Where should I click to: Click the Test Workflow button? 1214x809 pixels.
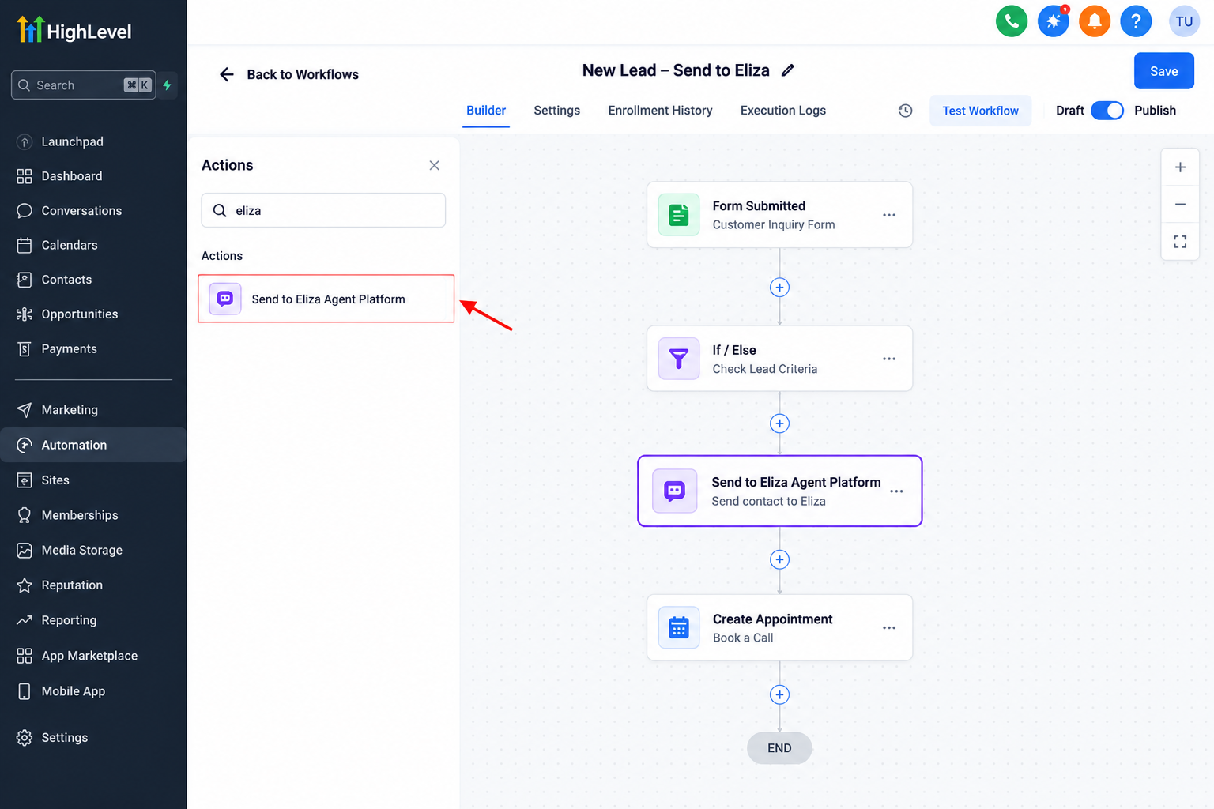[x=980, y=111]
